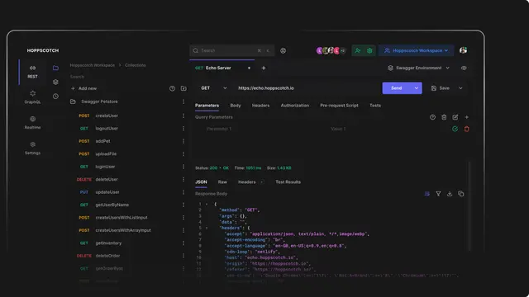Image resolution: width=529 pixels, height=297 pixels.
Task: Open more options for deleteUser request
Action: (183, 179)
